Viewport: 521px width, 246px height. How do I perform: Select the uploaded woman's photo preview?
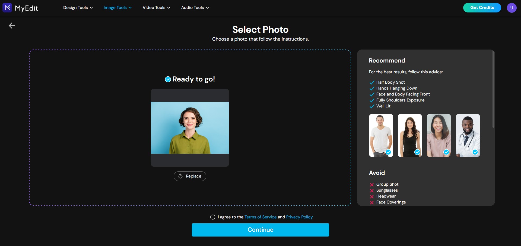(190, 127)
